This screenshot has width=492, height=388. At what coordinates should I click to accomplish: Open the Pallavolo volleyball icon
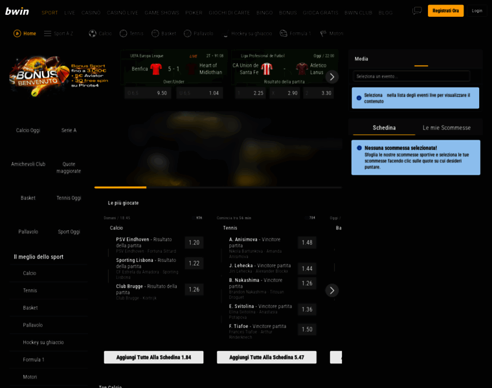point(187,34)
